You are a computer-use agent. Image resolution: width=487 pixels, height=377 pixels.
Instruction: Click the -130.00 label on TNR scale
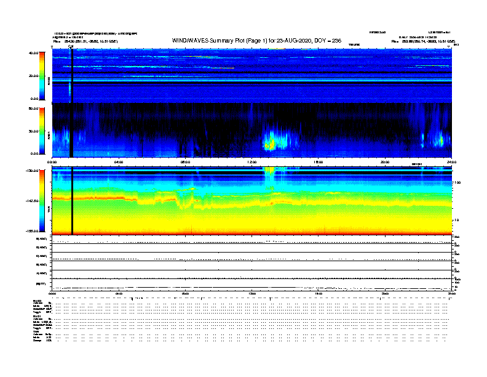click(x=33, y=171)
